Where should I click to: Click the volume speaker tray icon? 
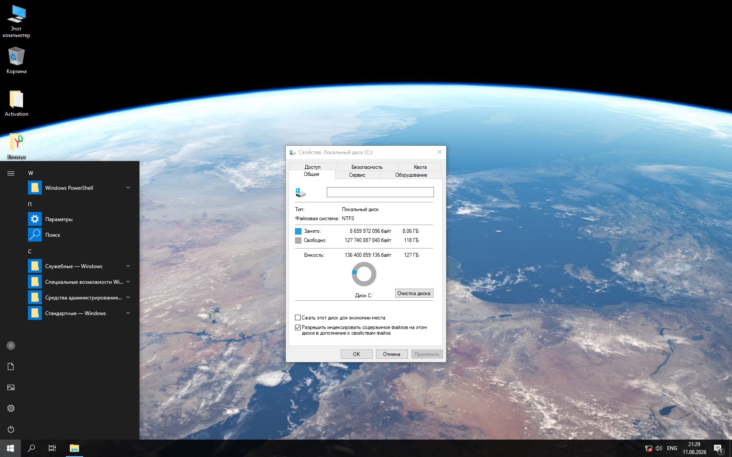click(659, 448)
